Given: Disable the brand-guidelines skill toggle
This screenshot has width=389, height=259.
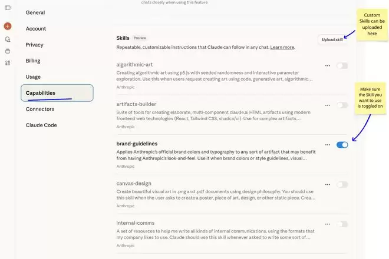Looking at the screenshot, I should click(342, 145).
